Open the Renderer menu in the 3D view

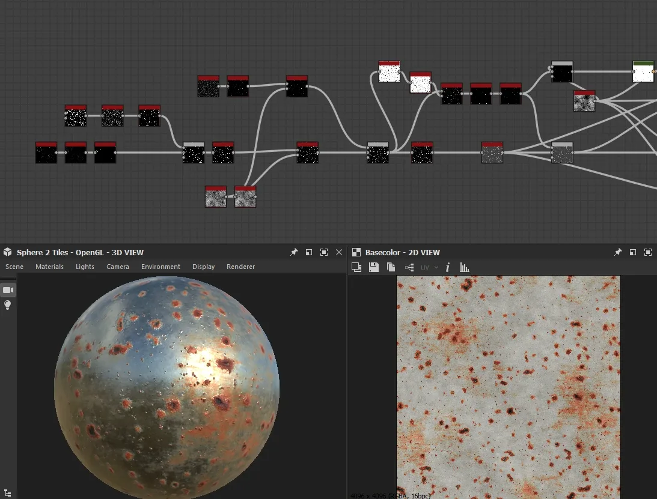240,267
